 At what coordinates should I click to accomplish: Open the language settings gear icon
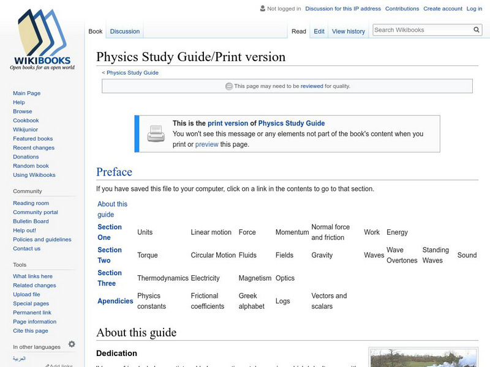pos(71,344)
